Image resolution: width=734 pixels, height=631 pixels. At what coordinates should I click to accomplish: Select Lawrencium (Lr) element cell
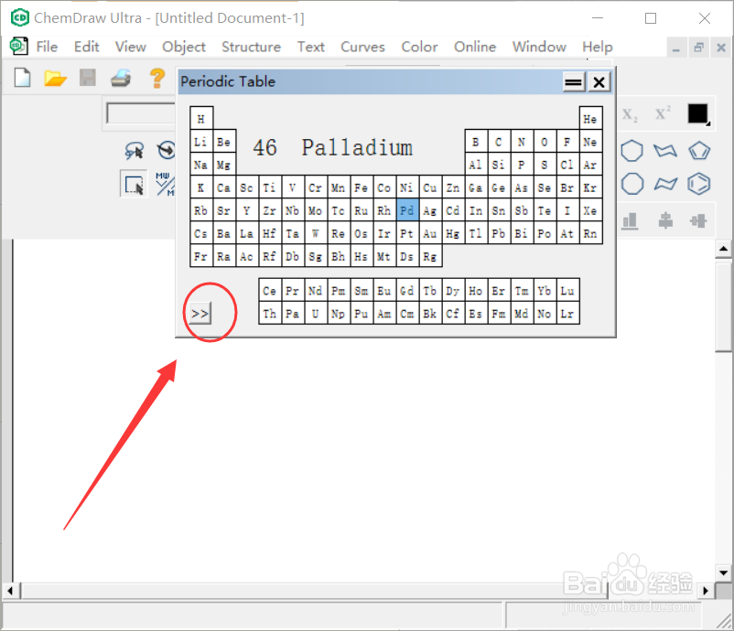(x=567, y=314)
